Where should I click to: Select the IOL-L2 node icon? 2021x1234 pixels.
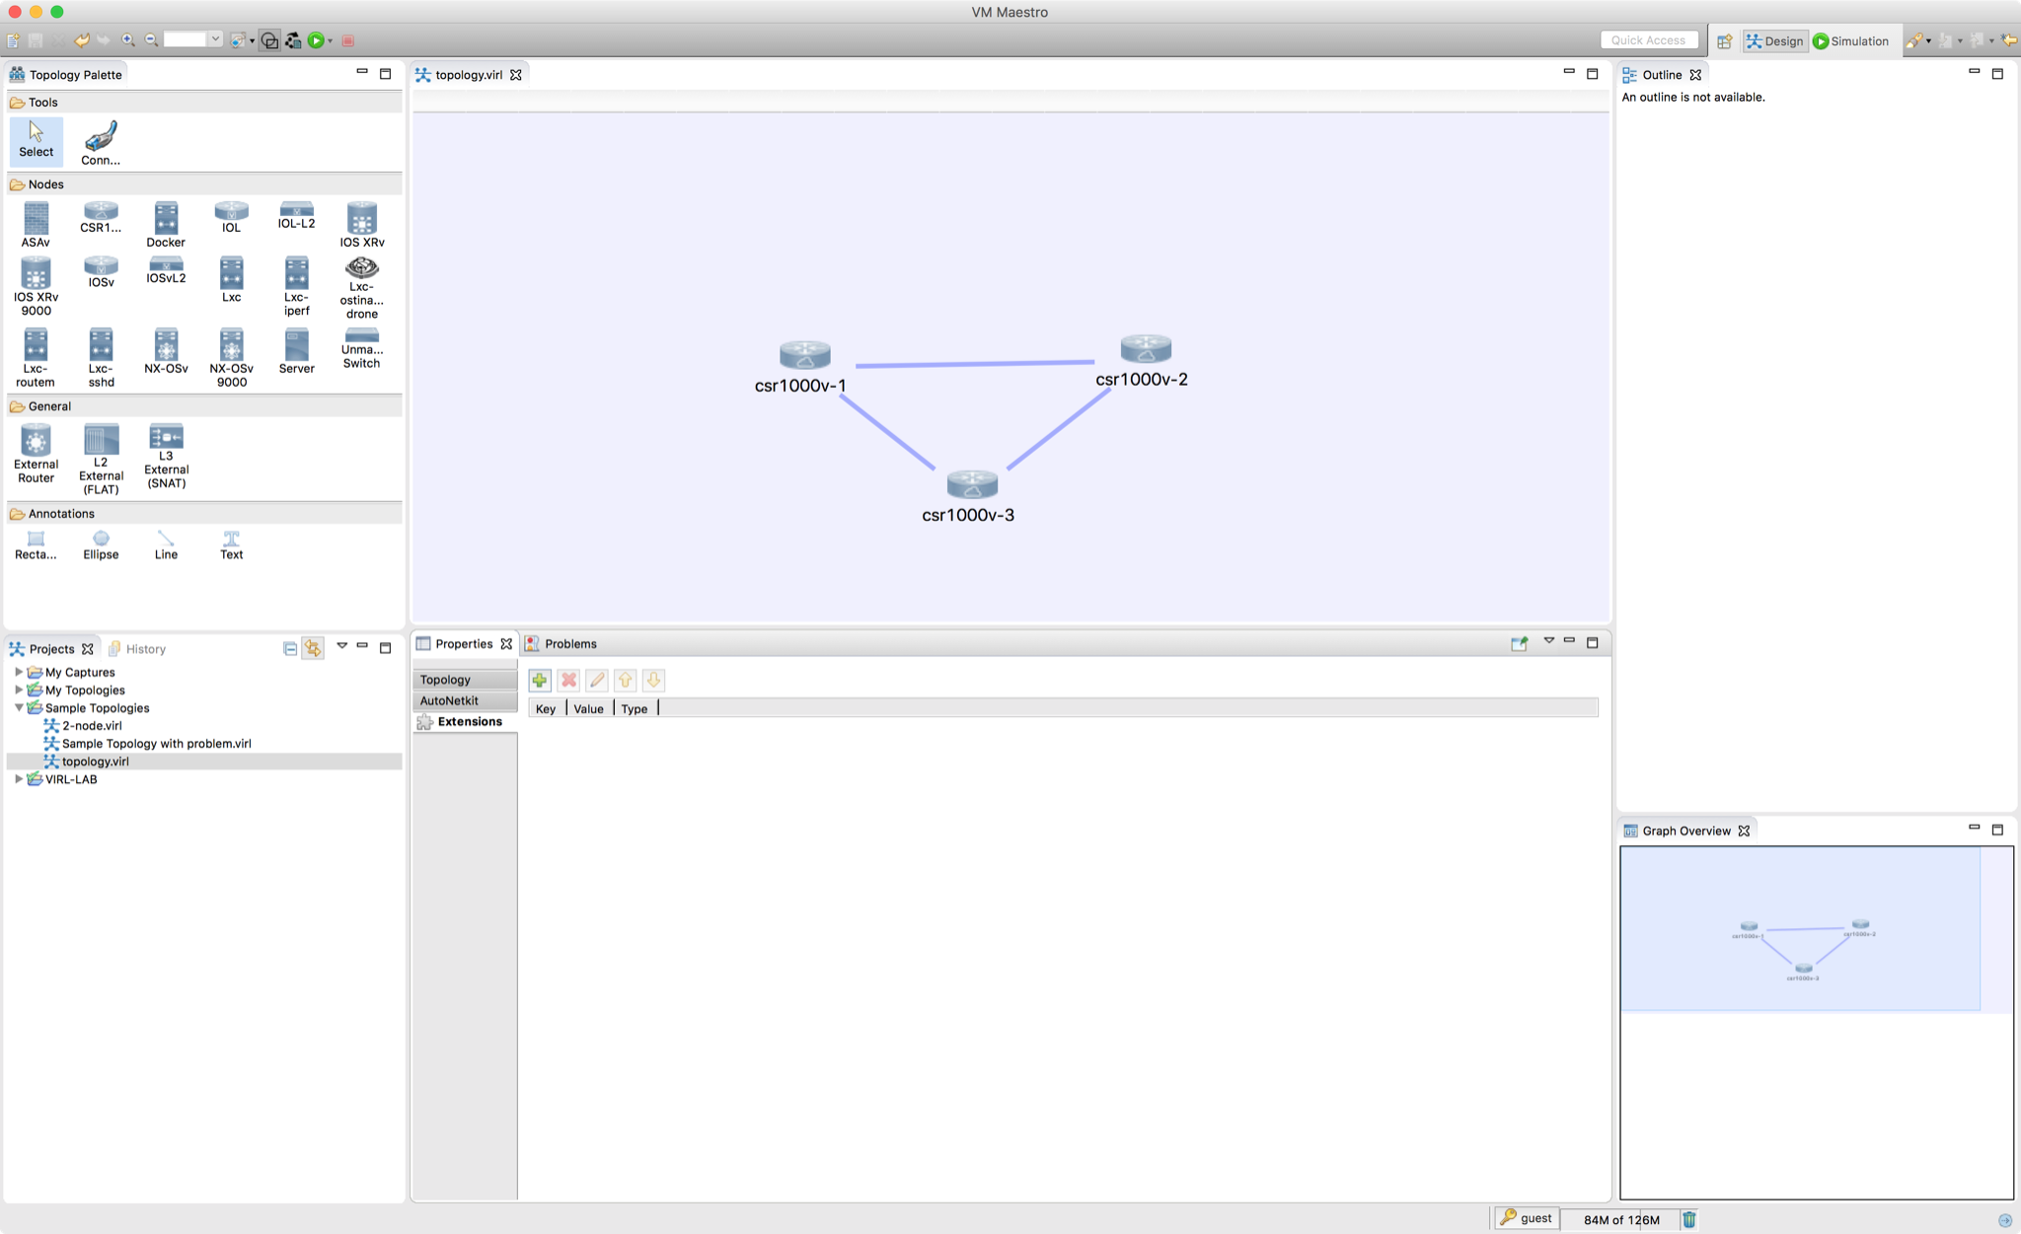tap(296, 216)
